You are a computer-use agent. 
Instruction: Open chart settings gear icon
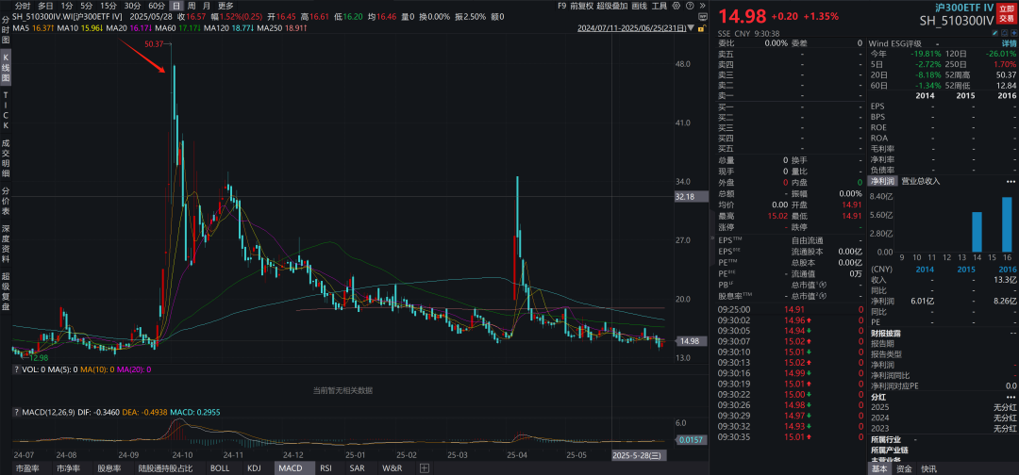(676, 6)
